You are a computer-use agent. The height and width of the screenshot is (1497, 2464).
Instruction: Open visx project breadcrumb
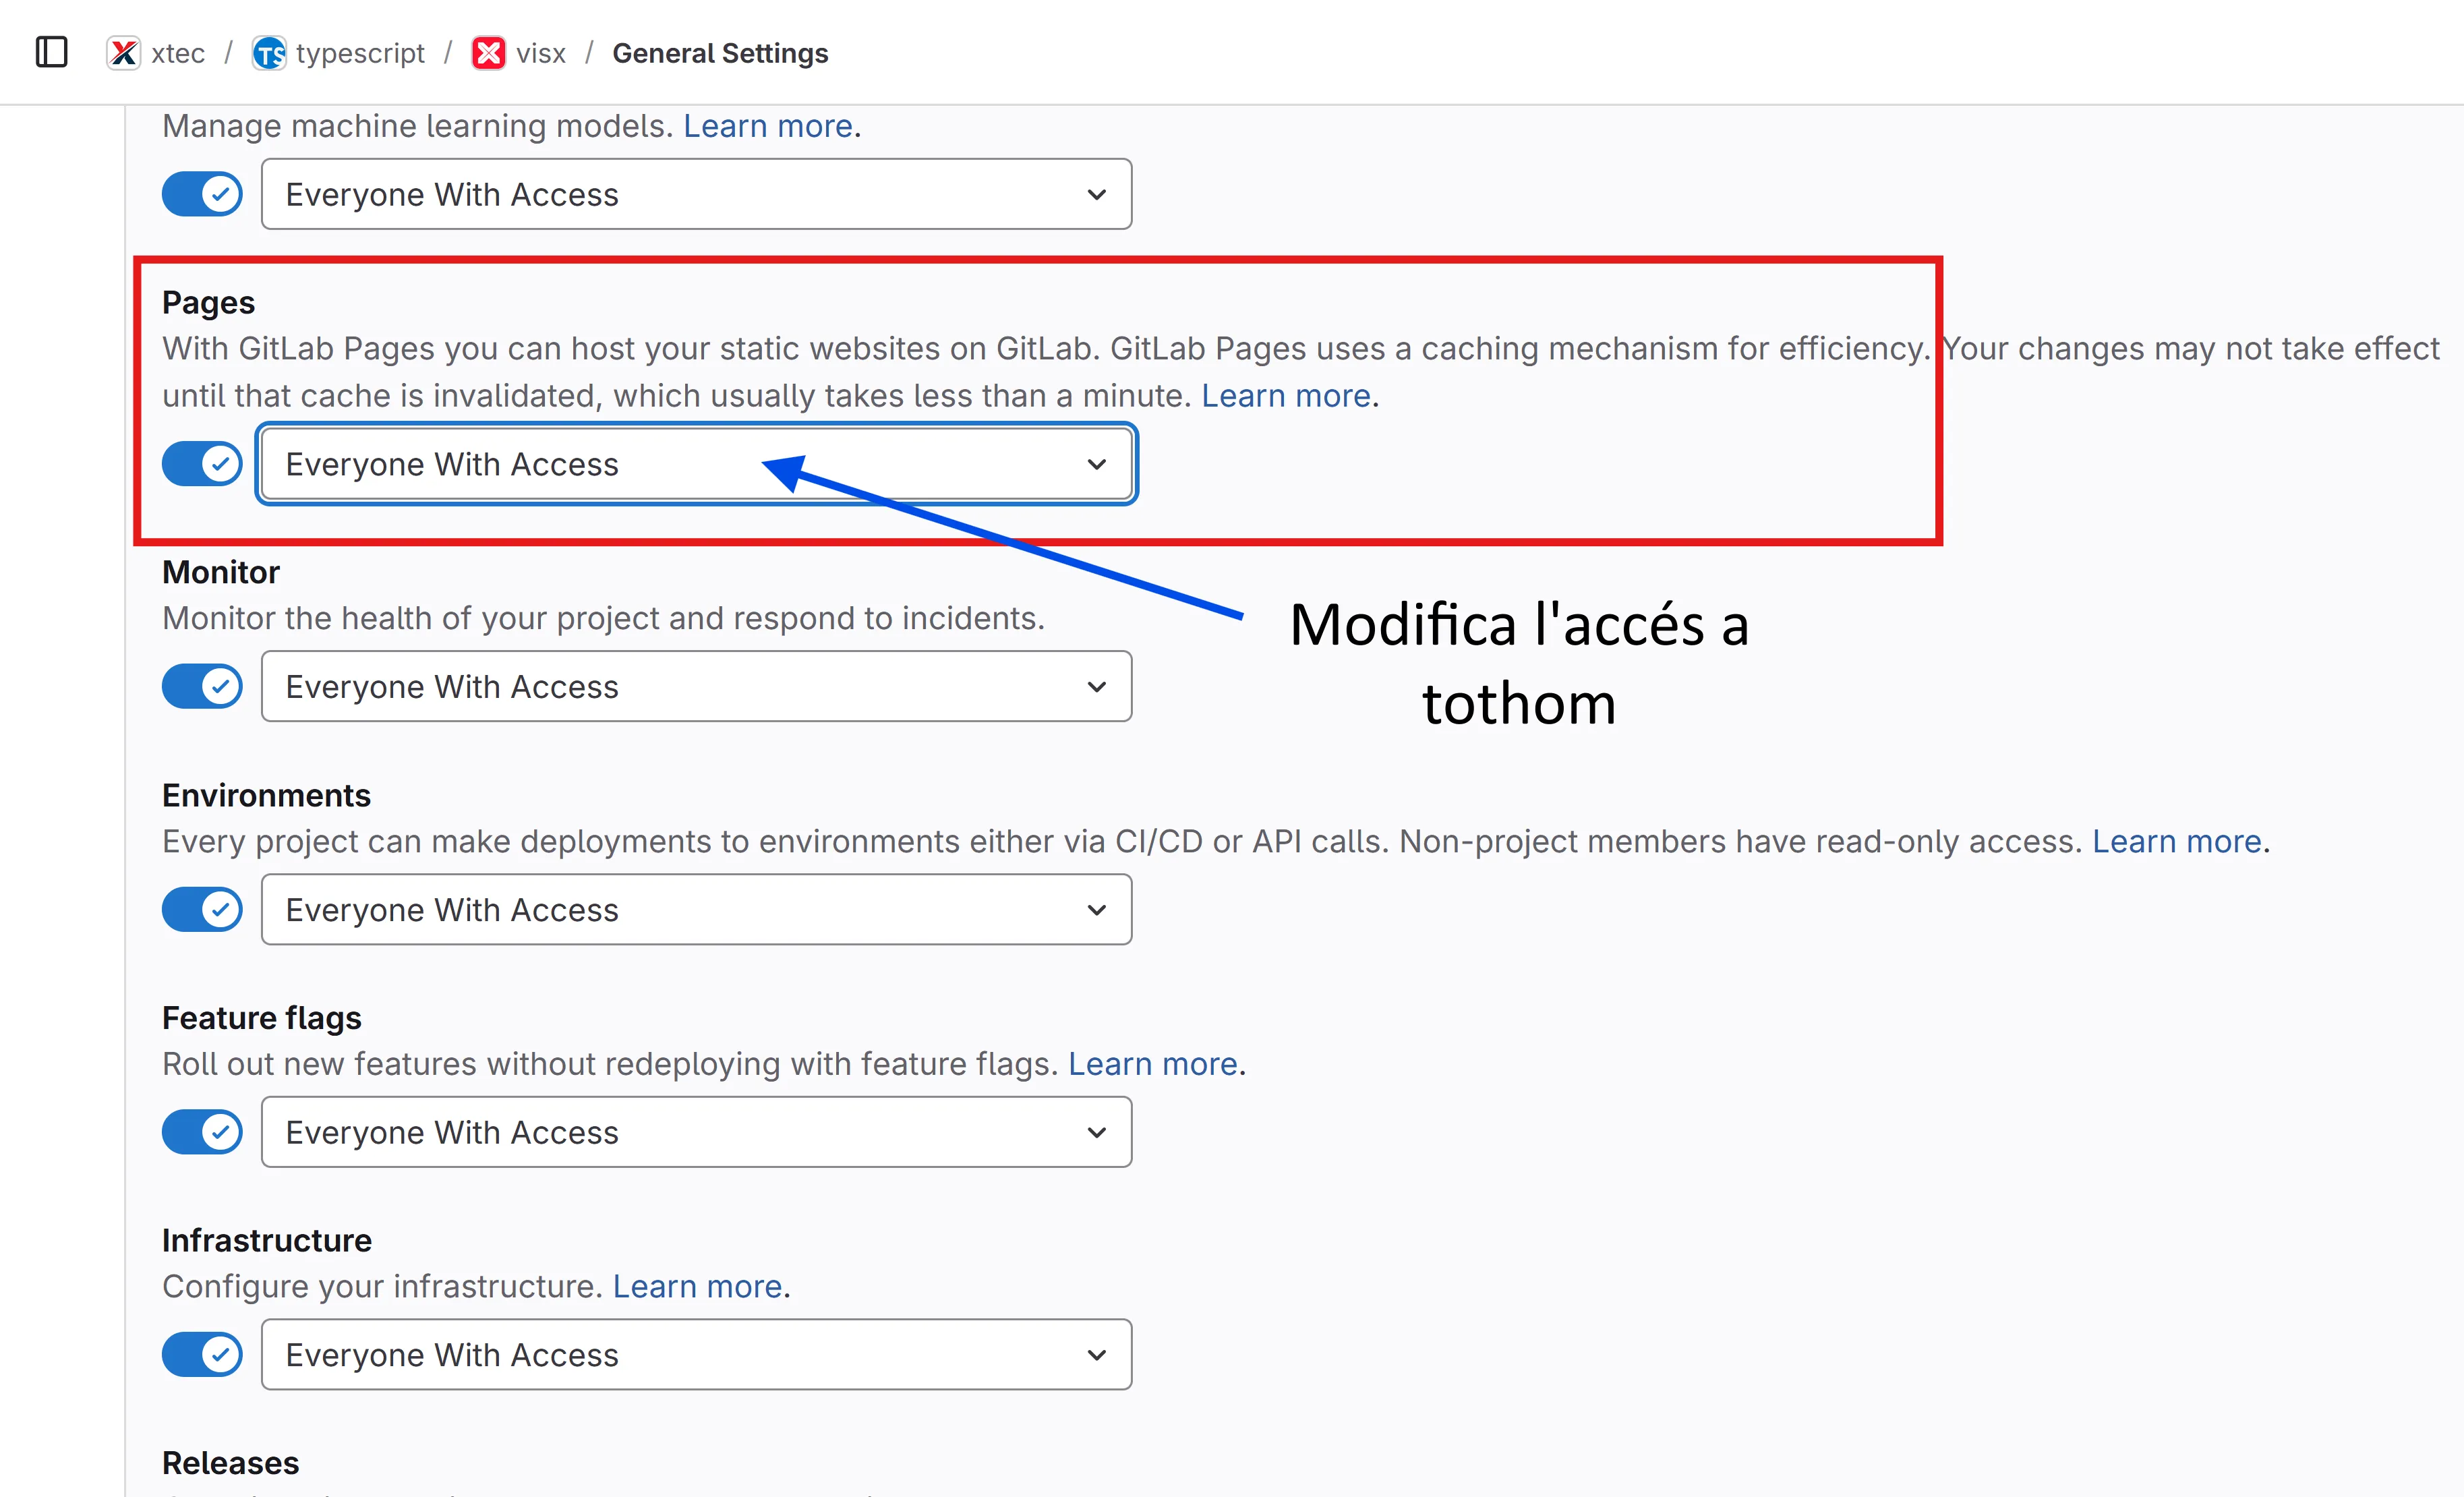(541, 53)
